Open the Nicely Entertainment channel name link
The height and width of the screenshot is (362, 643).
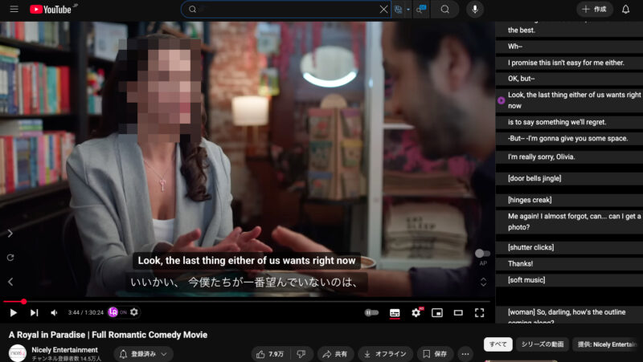[x=65, y=350]
